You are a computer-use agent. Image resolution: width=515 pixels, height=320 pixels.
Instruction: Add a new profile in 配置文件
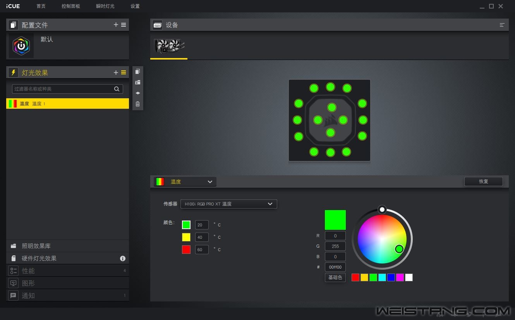tap(116, 25)
